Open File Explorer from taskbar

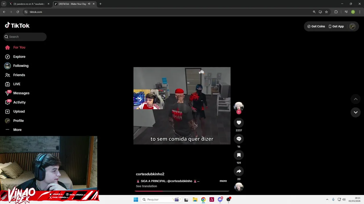(195, 199)
